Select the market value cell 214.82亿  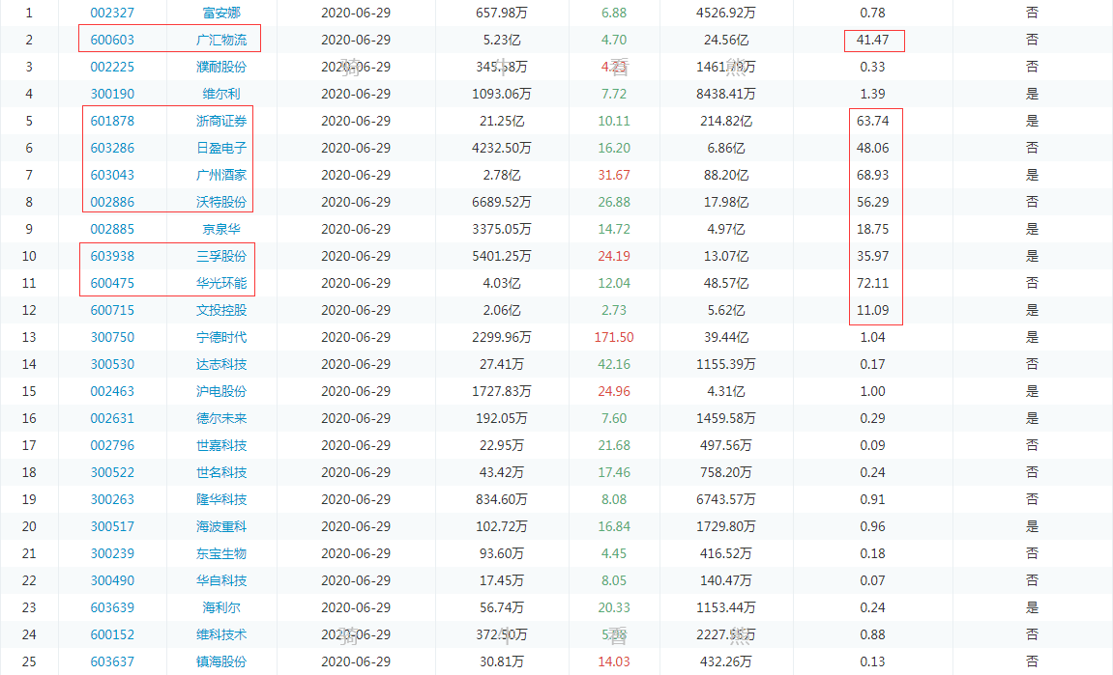coord(726,121)
